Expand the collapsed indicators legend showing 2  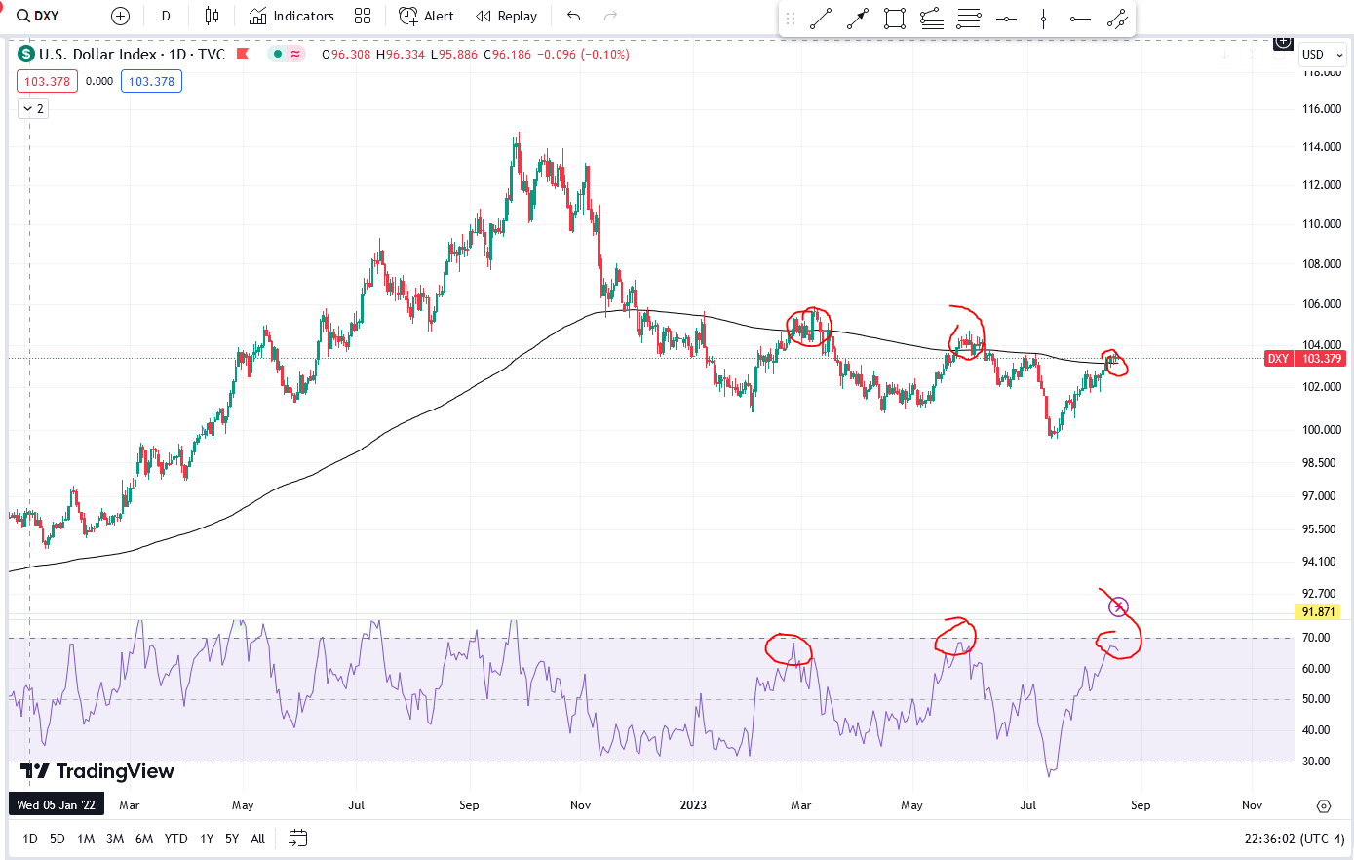pyautogui.click(x=32, y=108)
